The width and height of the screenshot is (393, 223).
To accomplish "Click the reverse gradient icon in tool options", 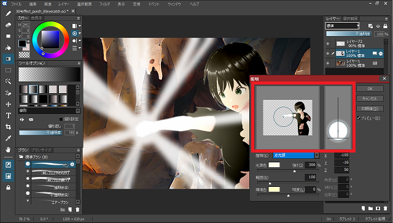I will pyautogui.click(x=22, y=119).
